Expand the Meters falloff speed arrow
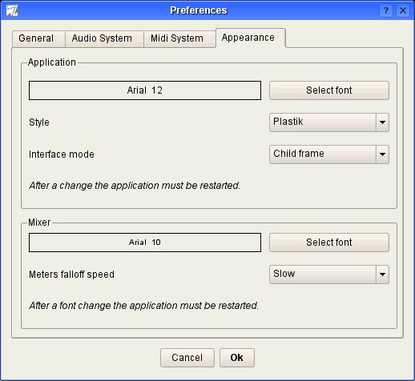This screenshot has width=415, height=381. [x=382, y=275]
